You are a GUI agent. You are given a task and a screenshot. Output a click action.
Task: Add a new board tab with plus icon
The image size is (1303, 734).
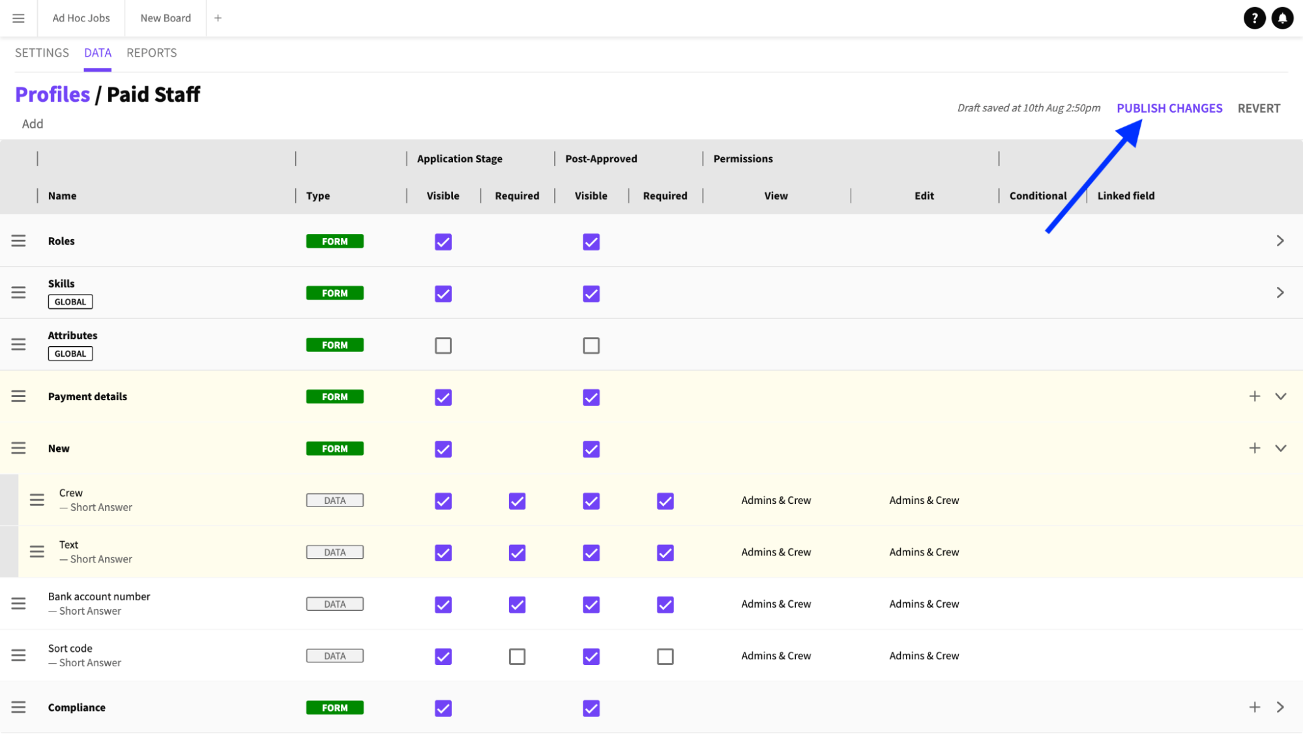click(218, 18)
